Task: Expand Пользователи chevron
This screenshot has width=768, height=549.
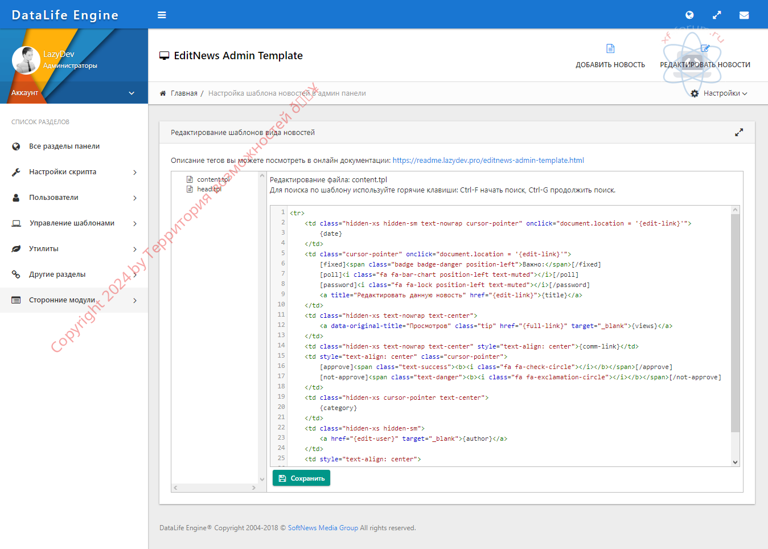Action: tap(135, 198)
